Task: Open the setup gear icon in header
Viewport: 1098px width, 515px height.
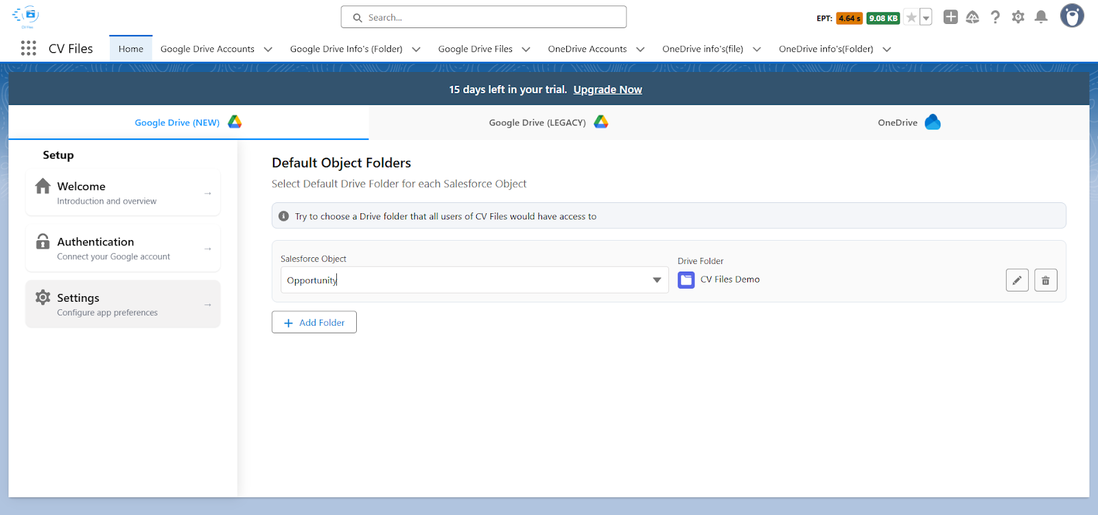Action: [x=1018, y=17]
